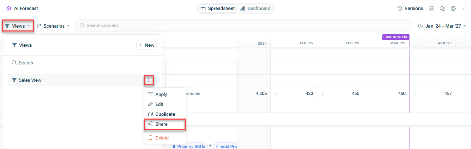Screen dimensions: 471x149
Task: Click Sales View three-dot options button
Action: 149,80
